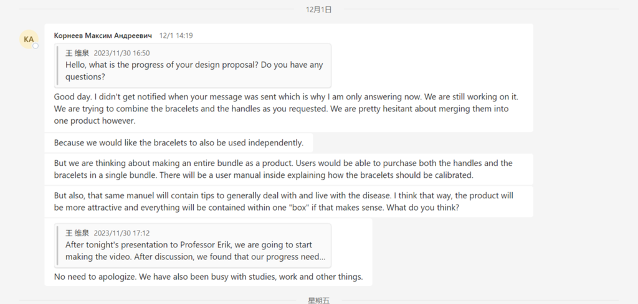The height and width of the screenshot is (304, 638).
Task: Click the 星期五 date separator
Action: [318, 301]
